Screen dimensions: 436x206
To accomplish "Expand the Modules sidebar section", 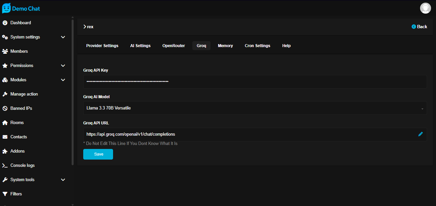I will 63,80.
